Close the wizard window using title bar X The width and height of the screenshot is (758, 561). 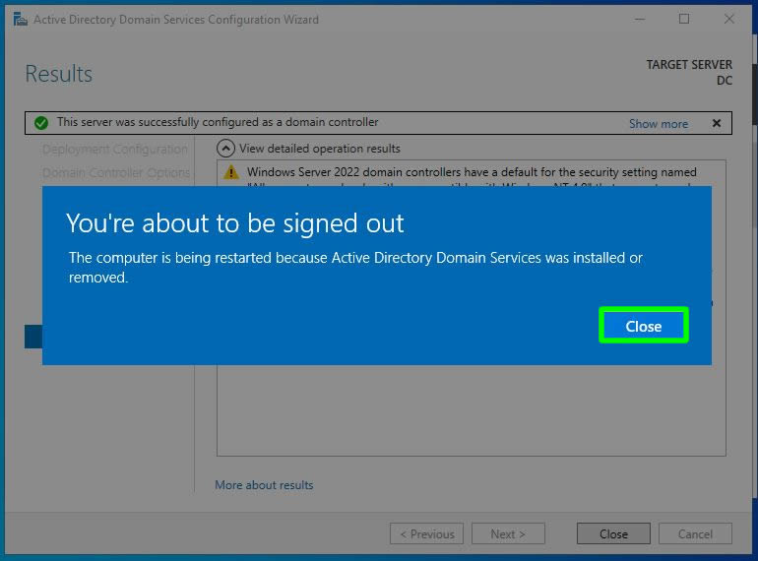click(x=729, y=20)
